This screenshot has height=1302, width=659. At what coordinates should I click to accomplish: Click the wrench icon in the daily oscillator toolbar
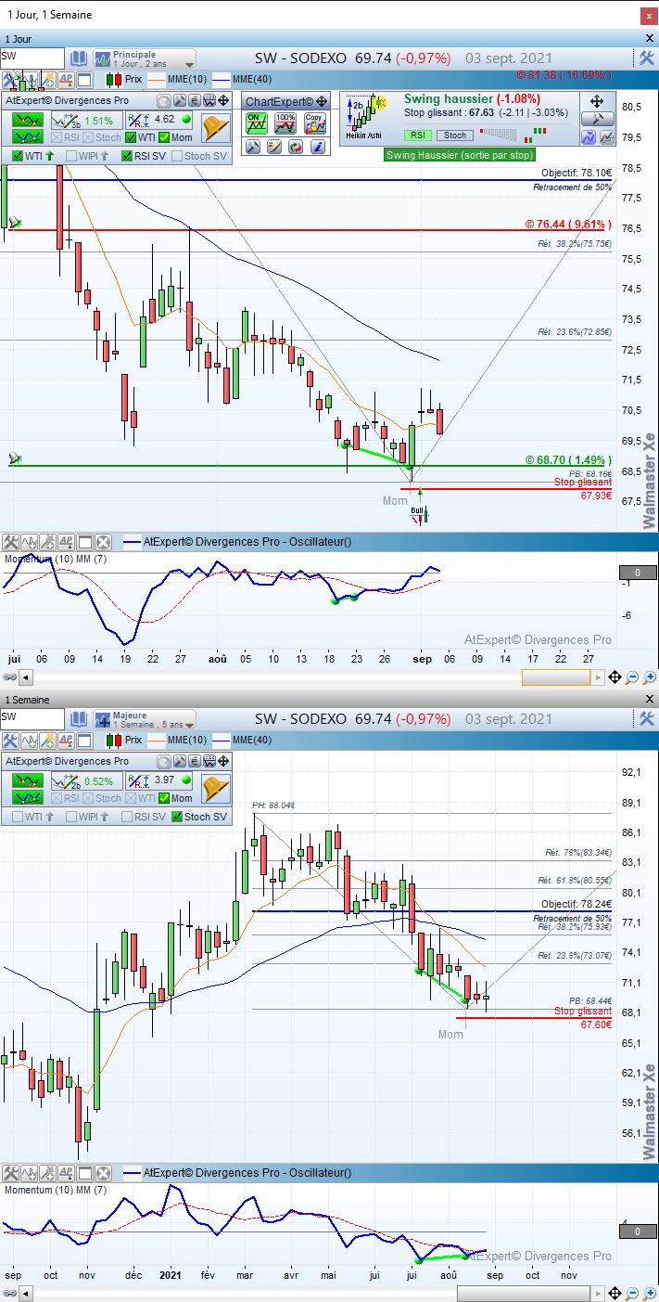click(10, 542)
